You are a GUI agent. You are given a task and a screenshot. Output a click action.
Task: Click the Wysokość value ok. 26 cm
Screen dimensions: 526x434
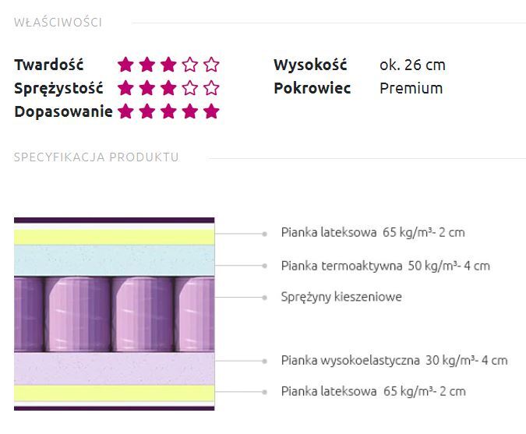(x=412, y=65)
